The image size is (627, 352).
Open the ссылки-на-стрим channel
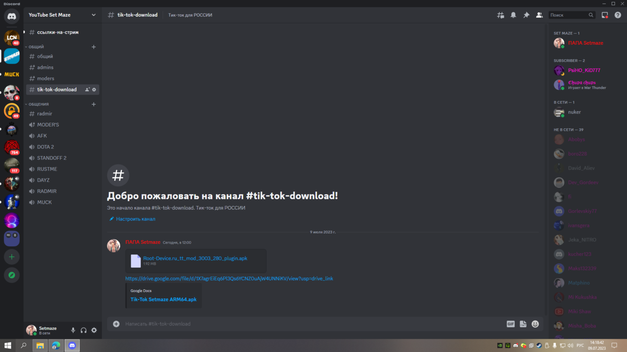coord(63,32)
